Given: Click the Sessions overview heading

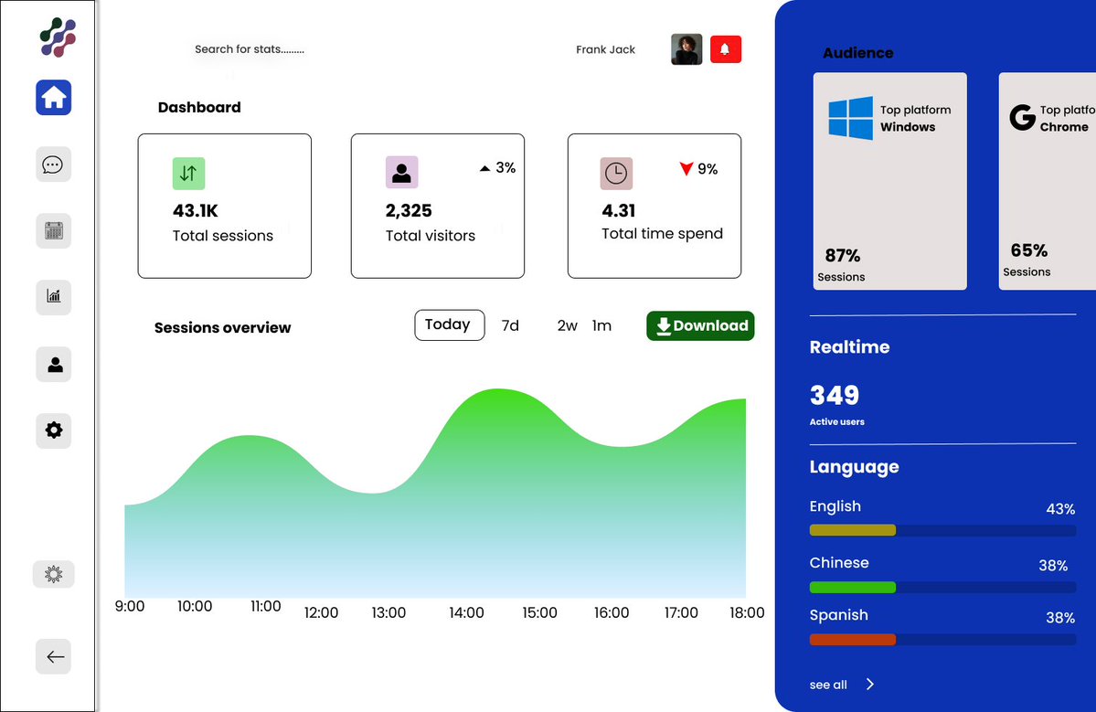Looking at the screenshot, I should point(222,328).
